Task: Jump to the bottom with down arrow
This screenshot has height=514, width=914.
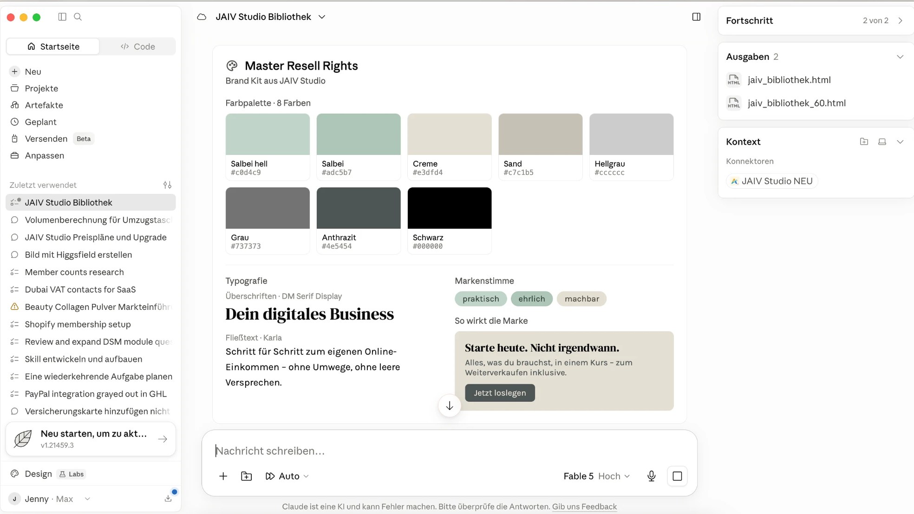Action: click(450, 406)
